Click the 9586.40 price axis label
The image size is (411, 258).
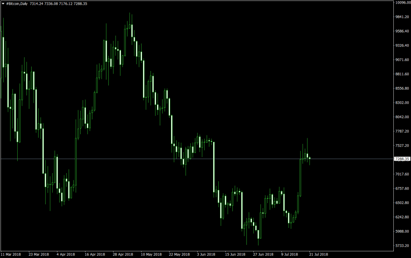coord(402,31)
